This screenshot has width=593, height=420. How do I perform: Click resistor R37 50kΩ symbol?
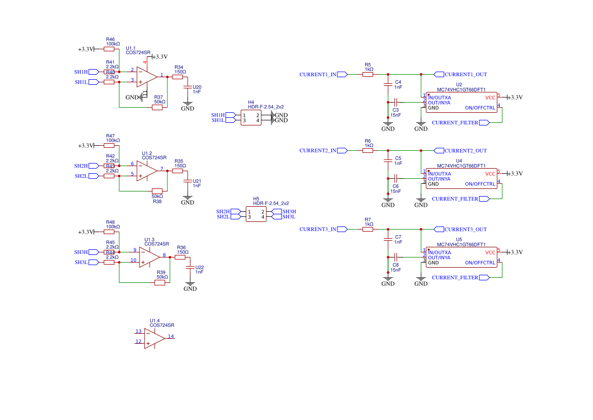pos(156,108)
